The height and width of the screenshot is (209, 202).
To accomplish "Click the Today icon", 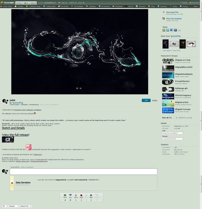I will 170,6.
